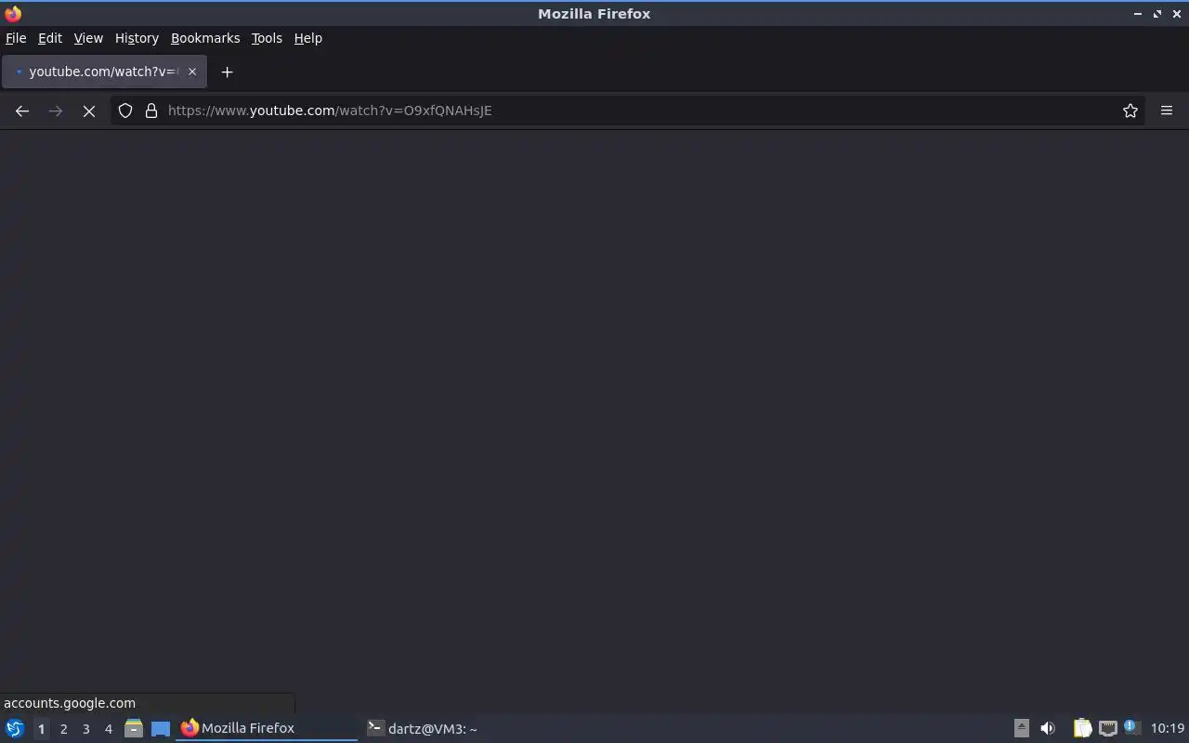Switch to workspace 3
1189x743 pixels.
[x=85, y=729]
